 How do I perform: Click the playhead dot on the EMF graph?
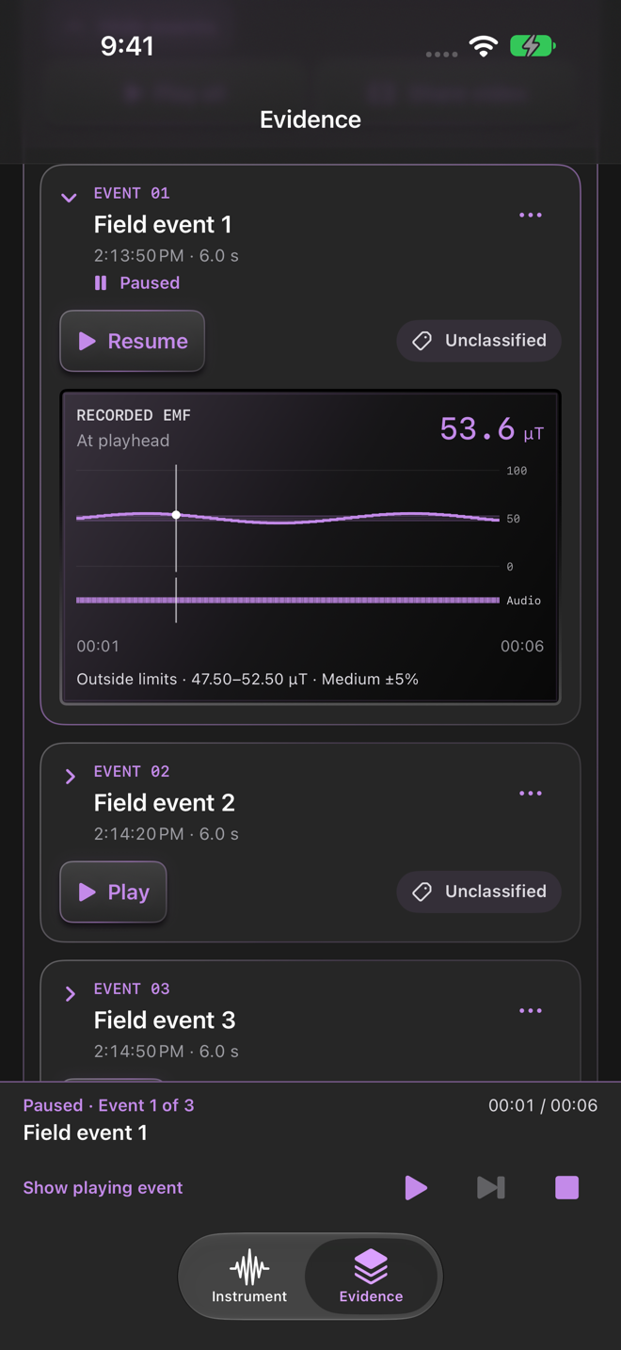[176, 515]
